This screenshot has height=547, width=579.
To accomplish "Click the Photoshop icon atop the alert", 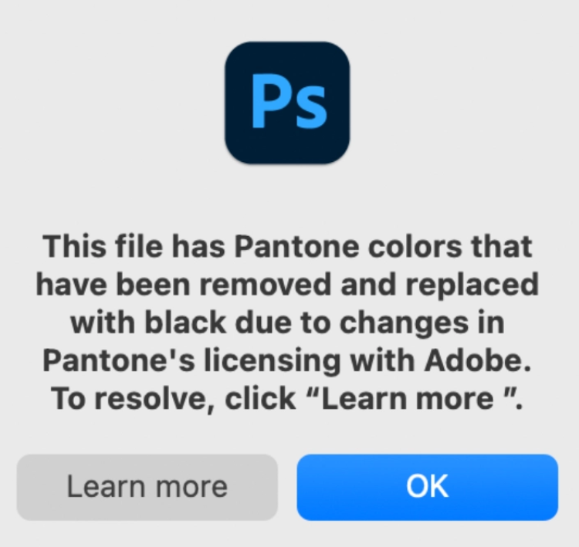I will [287, 103].
